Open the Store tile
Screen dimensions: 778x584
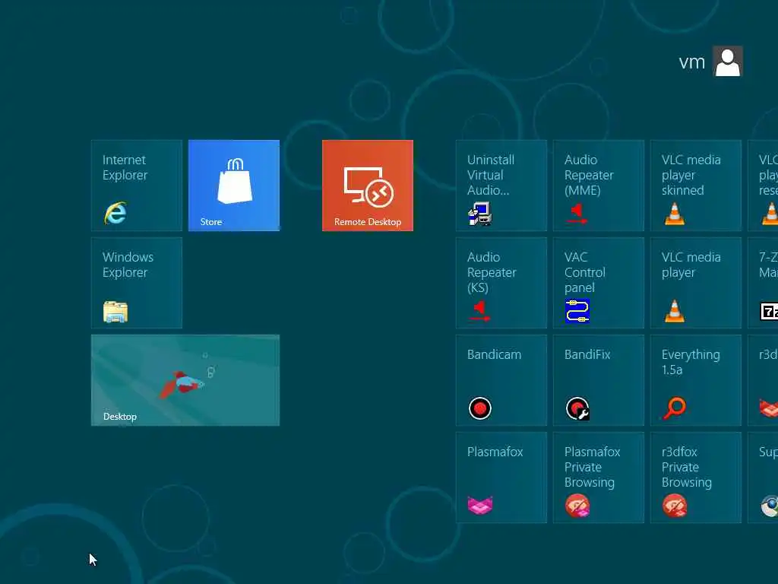pyautogui.click(x=234, y=186)
